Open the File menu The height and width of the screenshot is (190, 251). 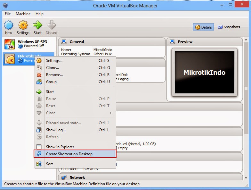tap(8, 14)
